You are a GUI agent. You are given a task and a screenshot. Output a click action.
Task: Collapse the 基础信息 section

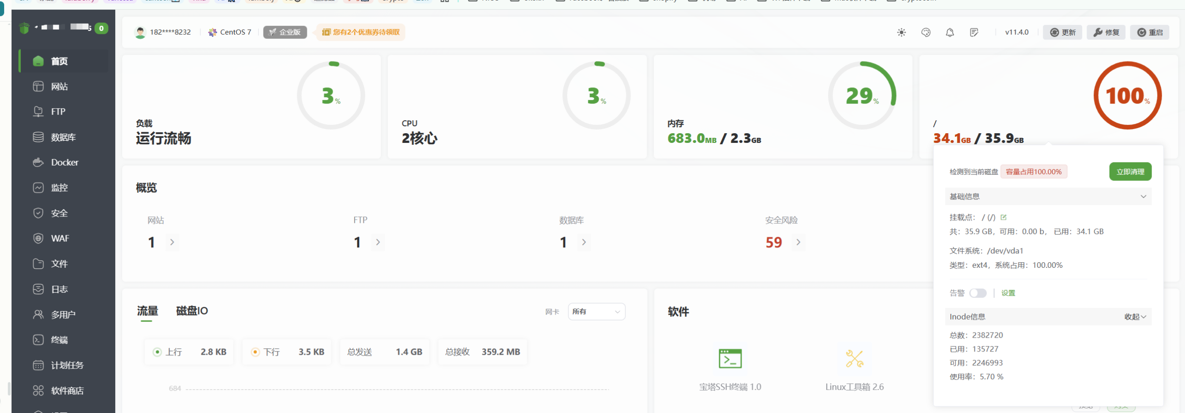click(1143, 197)
